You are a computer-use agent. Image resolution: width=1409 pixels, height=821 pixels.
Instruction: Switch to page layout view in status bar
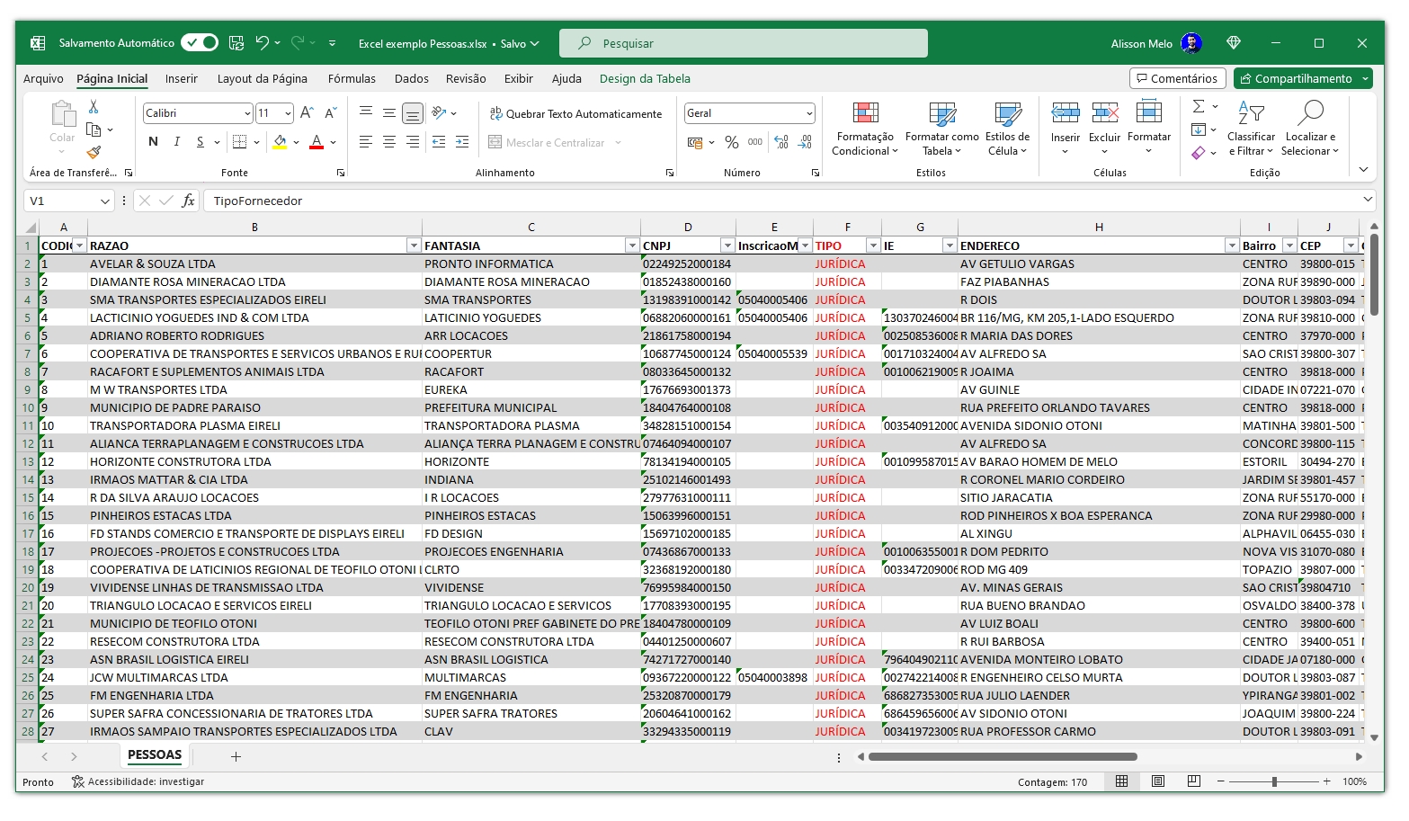point(1157,781)
